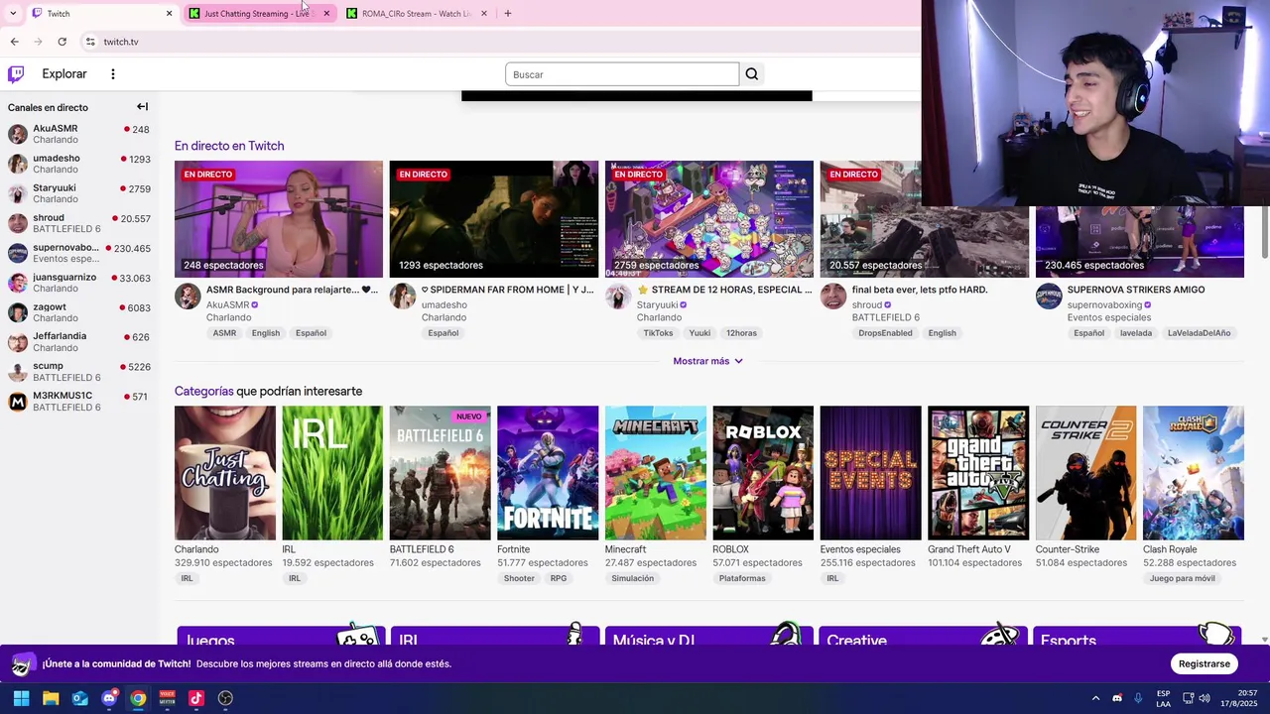1270x714 pixels.
Task: Open supernovaboxing channel in sidebar
Action: [79, 253]
